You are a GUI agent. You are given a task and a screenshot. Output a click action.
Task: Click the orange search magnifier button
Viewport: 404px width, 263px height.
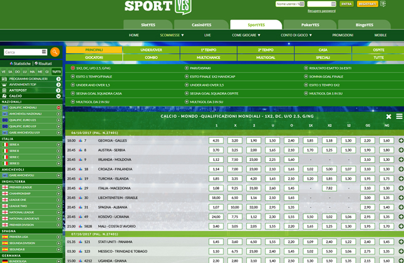(55, 52)
